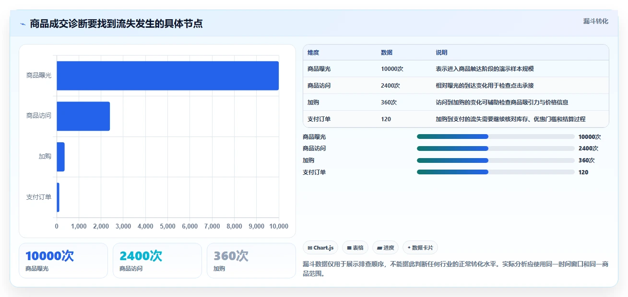Click the 120 table cell

click(386, 119)
